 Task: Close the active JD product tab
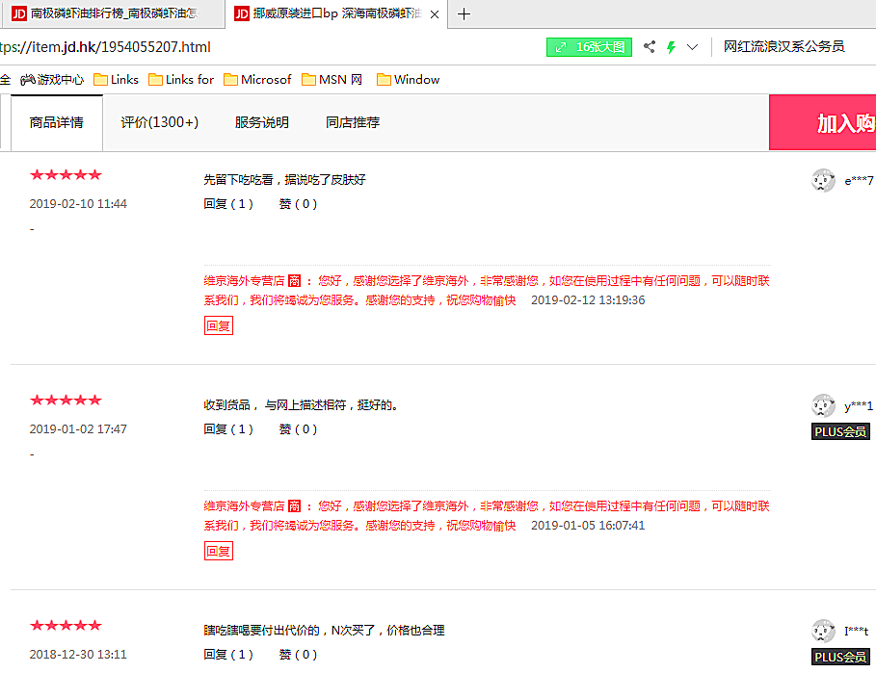coord(435,14)
